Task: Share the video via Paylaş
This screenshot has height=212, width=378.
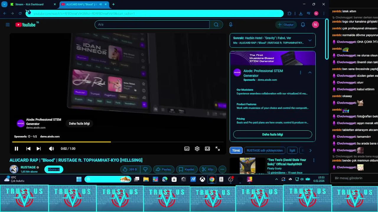Action: pyautogui.click(x=164, y=169)
